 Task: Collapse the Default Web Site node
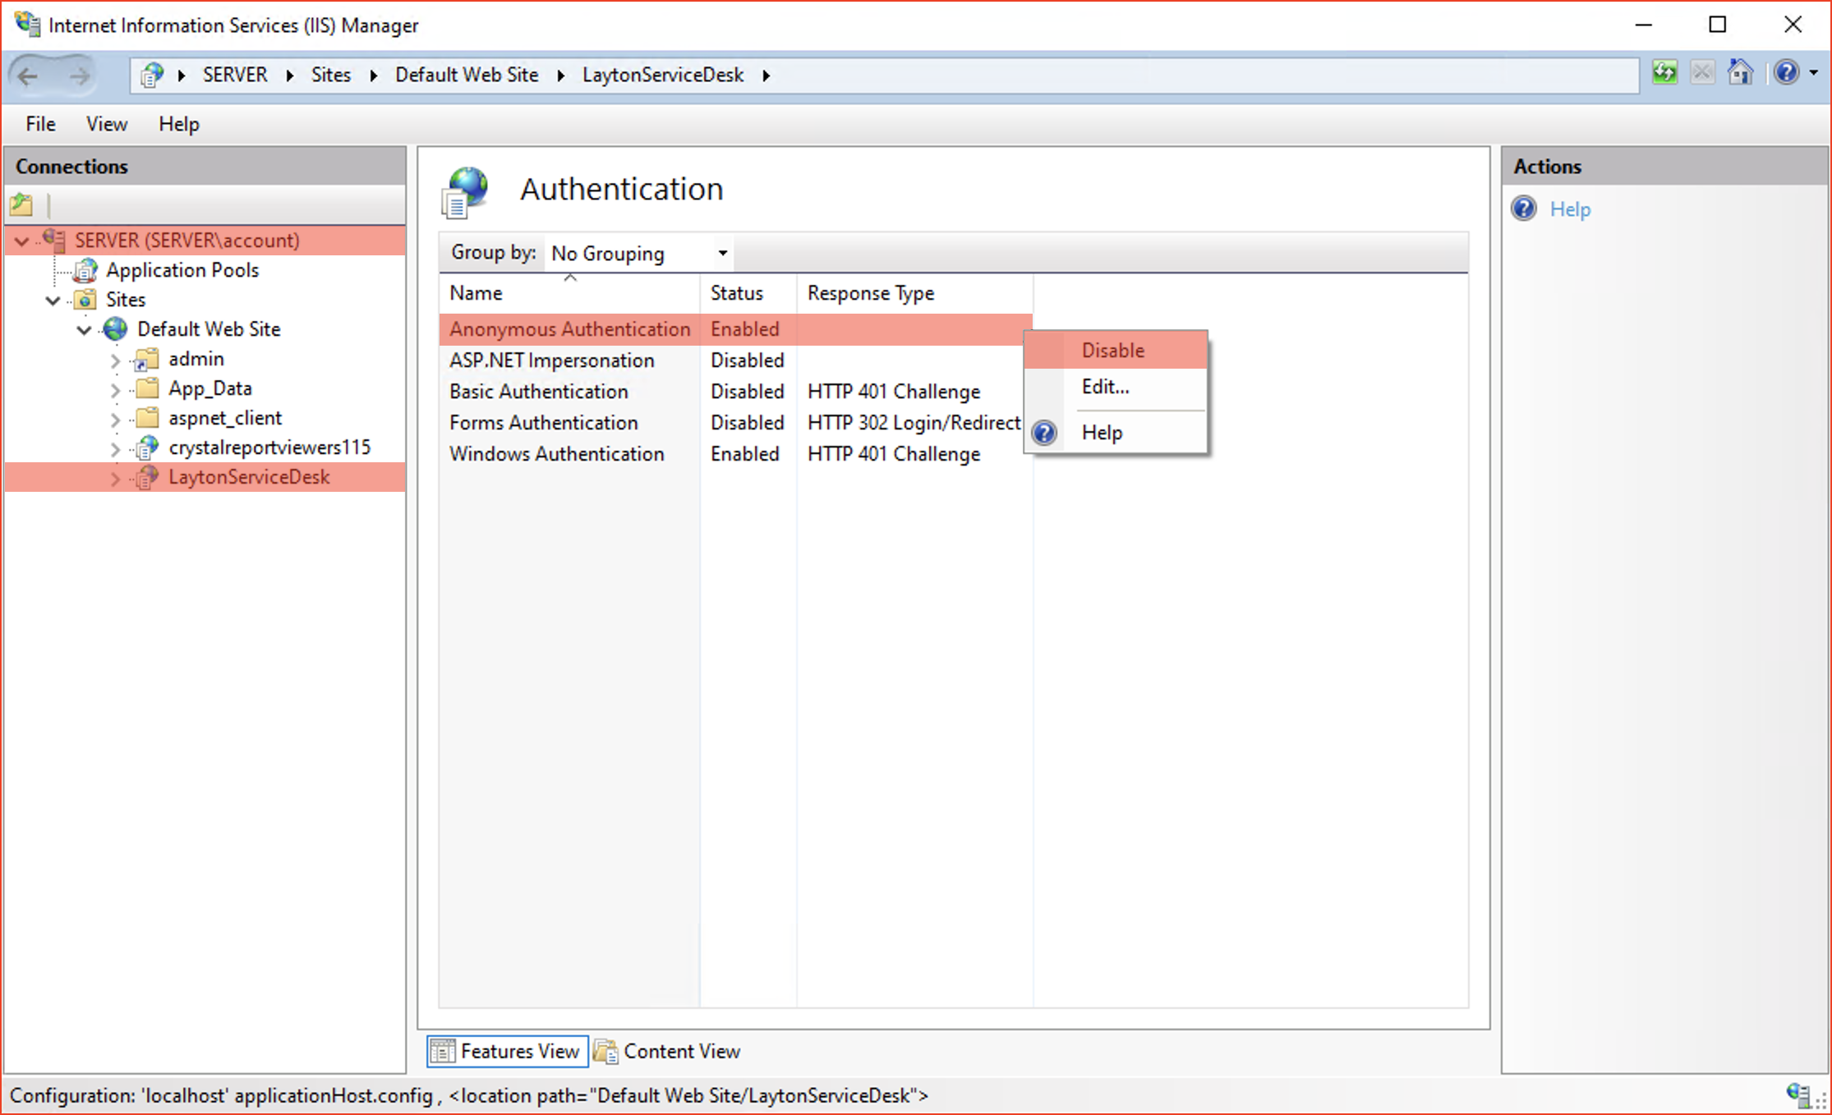pyautogui.click(x=85, y=330)
